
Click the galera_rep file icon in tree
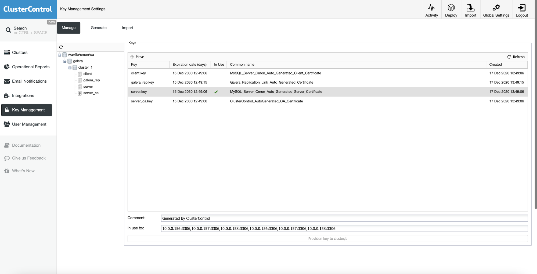pos(80,80)
